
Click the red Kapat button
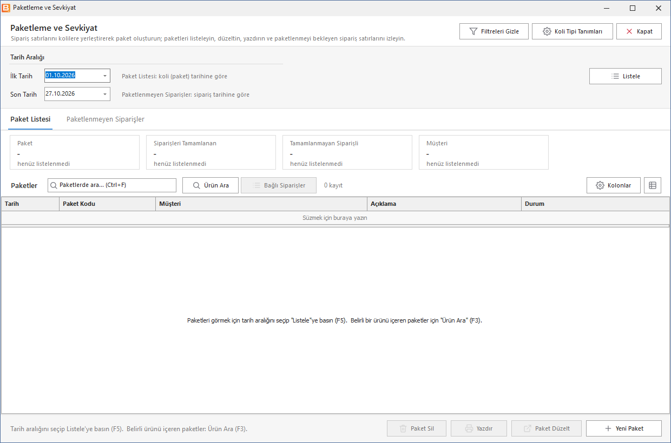pos(639,31)
